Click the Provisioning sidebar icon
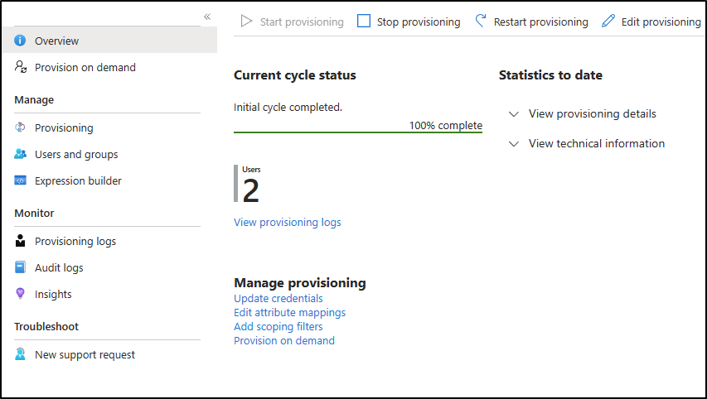This screenshot has height=399, width=707. tap(21, 127)
